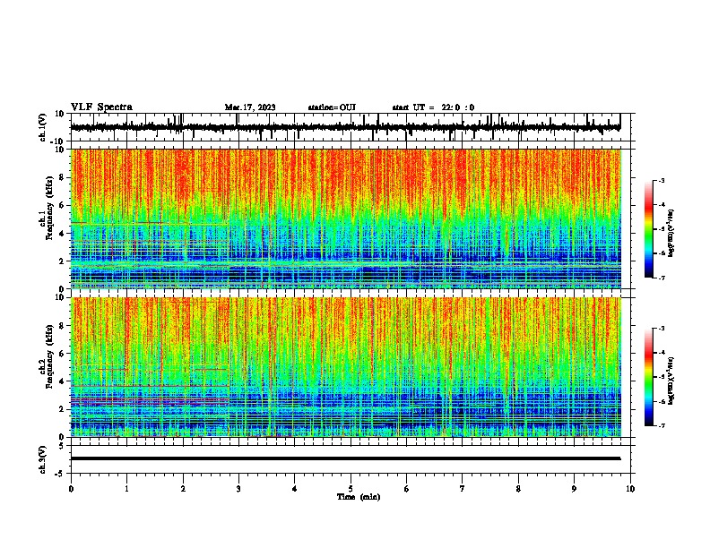Select the "start UT = 22:0 :0" text

click(433, 107)
